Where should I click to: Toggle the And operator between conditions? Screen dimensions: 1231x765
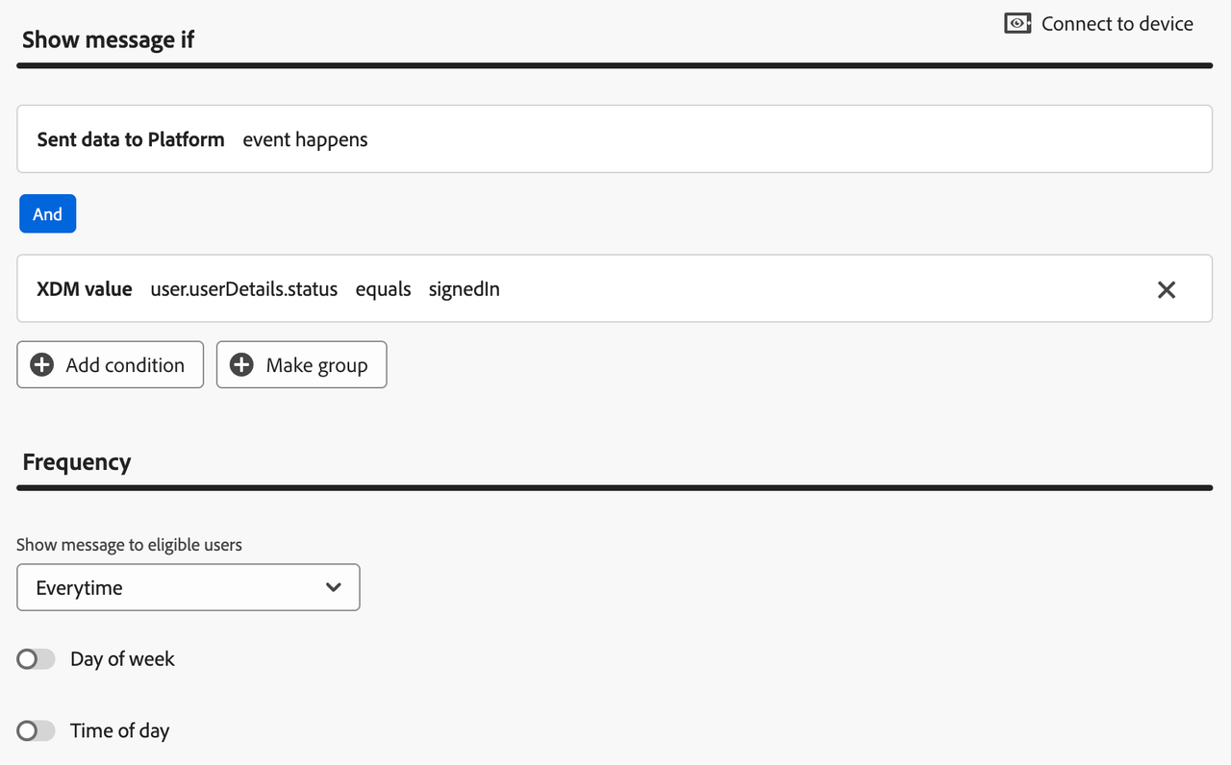(x=47, y=213)
